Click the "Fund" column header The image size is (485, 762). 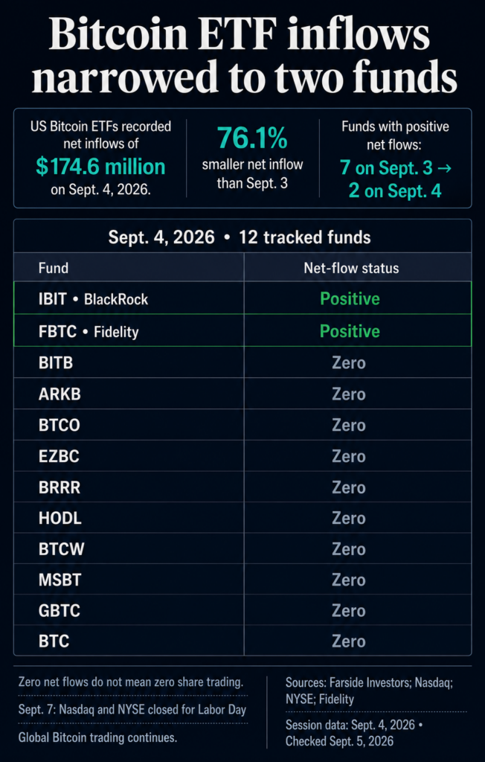pos(54,268)
